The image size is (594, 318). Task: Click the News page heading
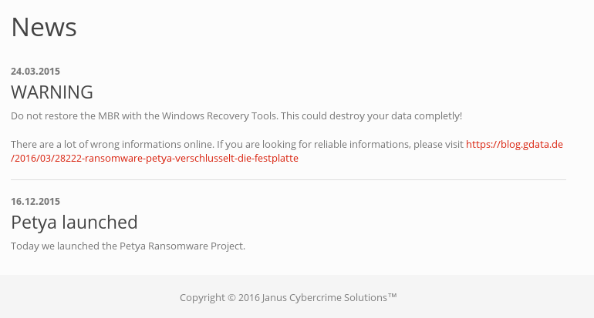point(44,27)
